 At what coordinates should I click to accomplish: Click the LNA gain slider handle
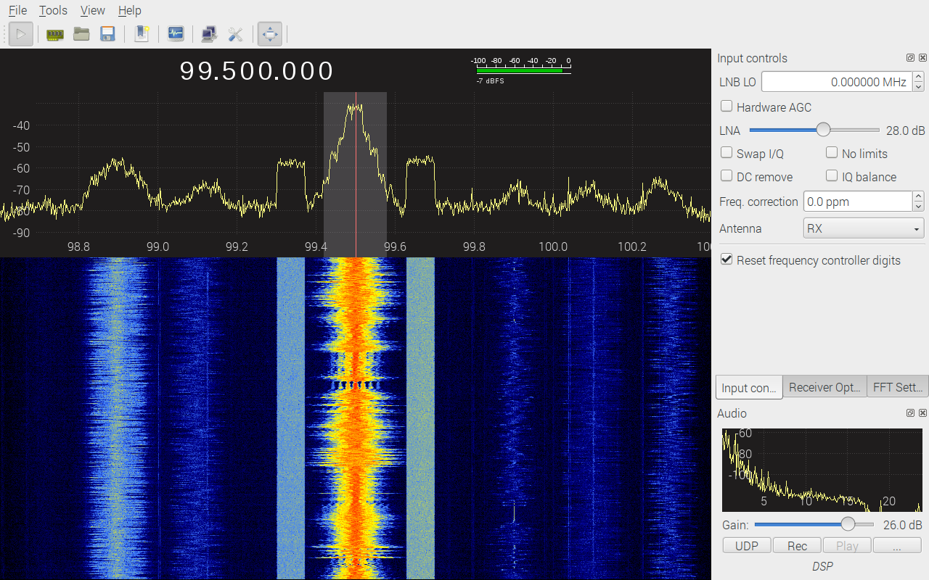[x=823, y=130]
